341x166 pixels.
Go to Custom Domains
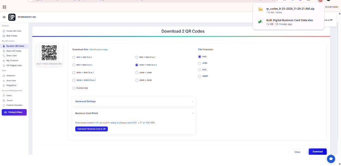[x=14, y=105]
